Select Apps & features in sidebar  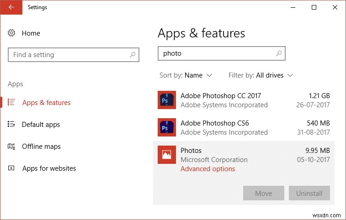[x=46, y=103]
